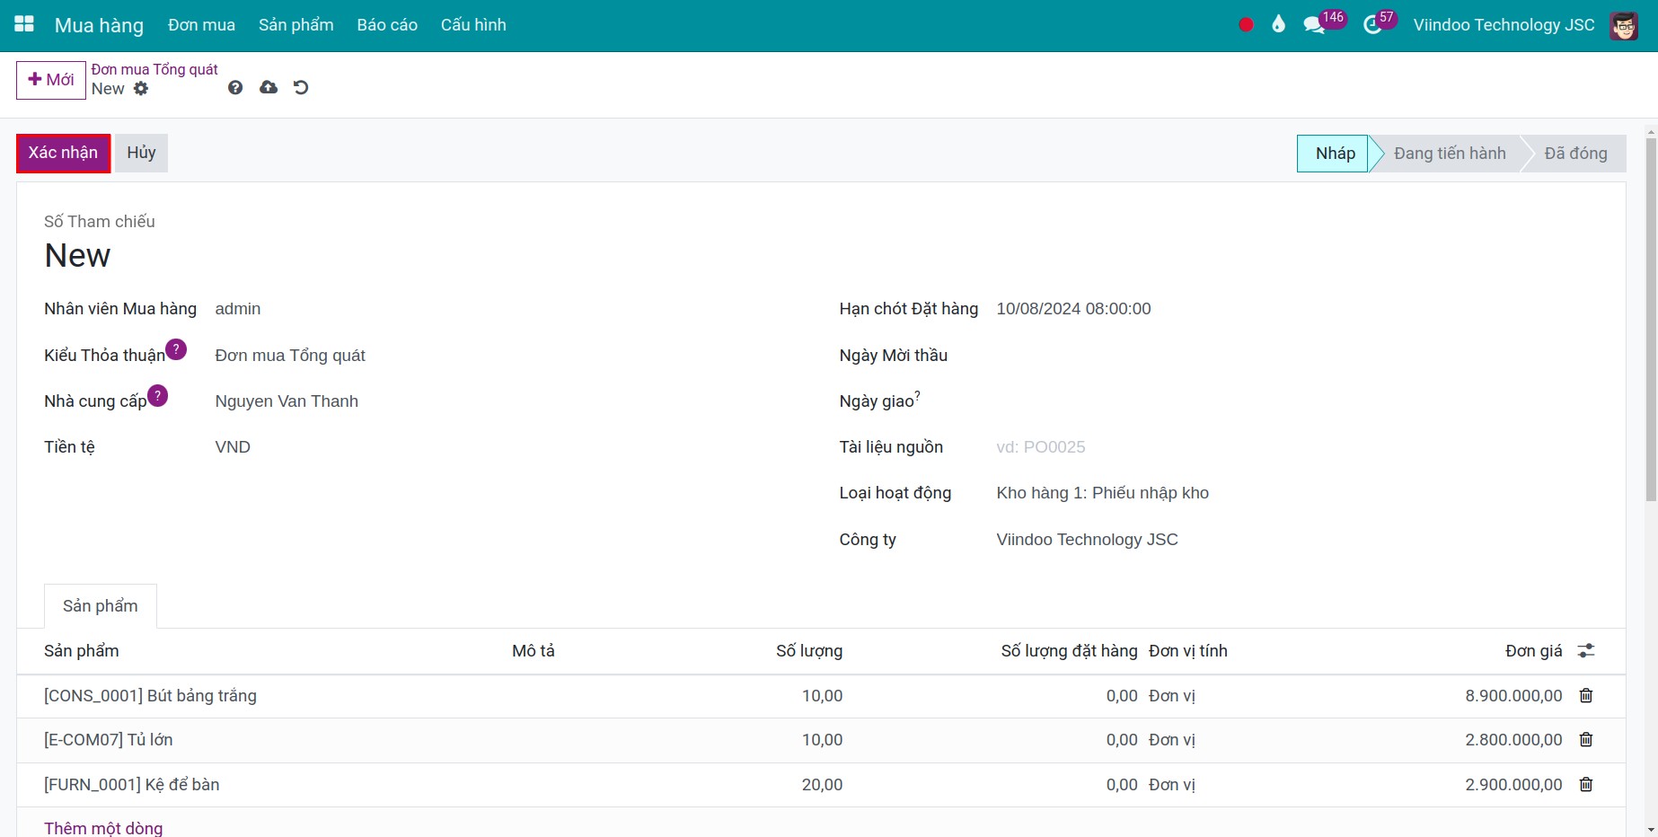Open help tooltip for Kiểu Thỏa thuận
1658x837 pixels.
click(176, 349)
